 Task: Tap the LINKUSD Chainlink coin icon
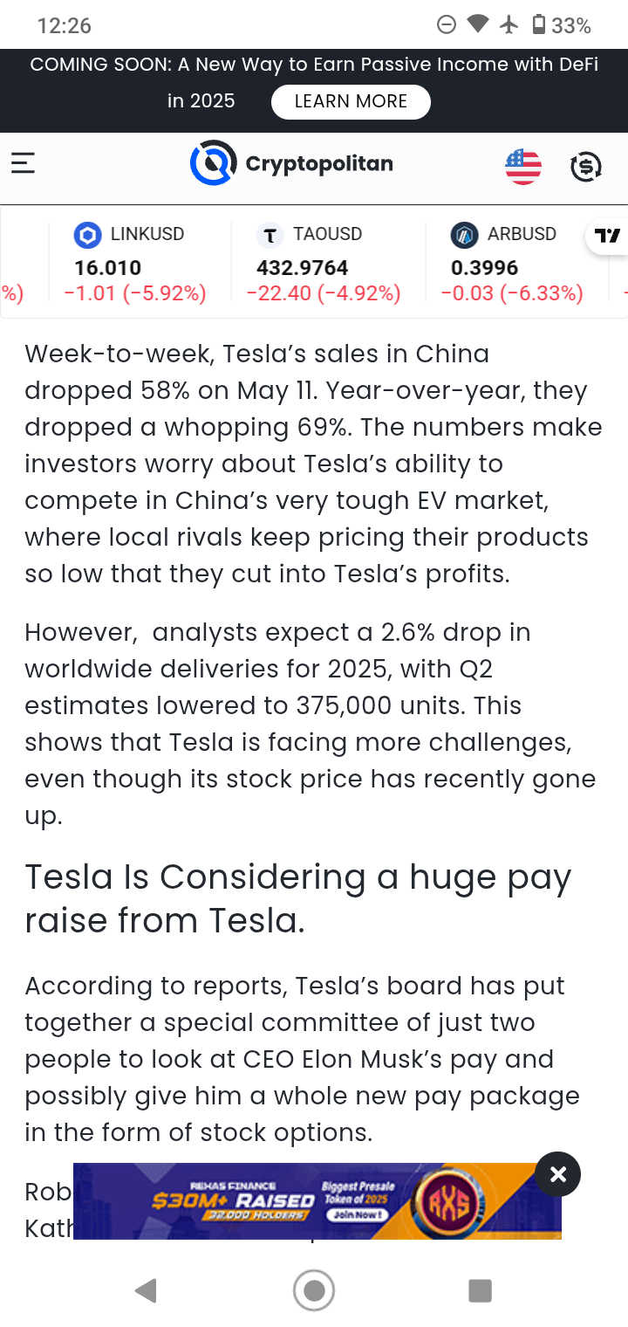coord(87,235)
